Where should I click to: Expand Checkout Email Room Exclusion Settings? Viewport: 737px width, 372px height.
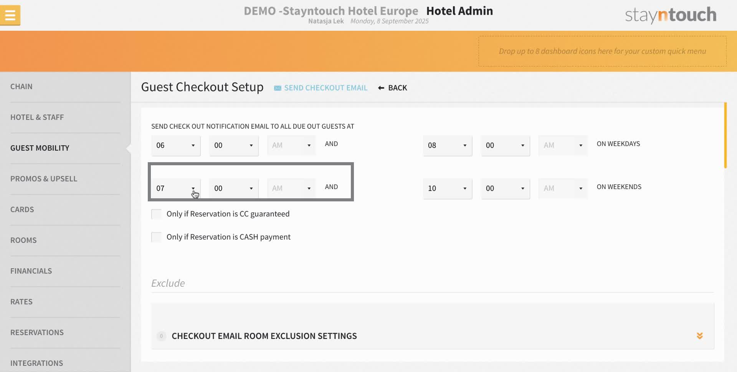pyautogui.click(x=700, y=335)
